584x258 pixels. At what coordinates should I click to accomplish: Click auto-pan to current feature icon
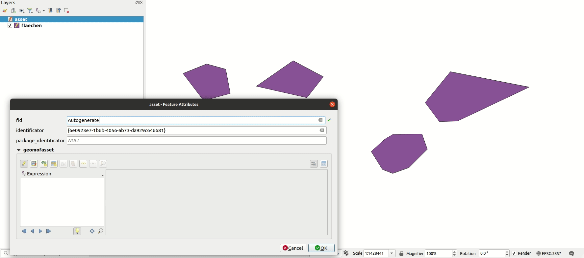92,231
